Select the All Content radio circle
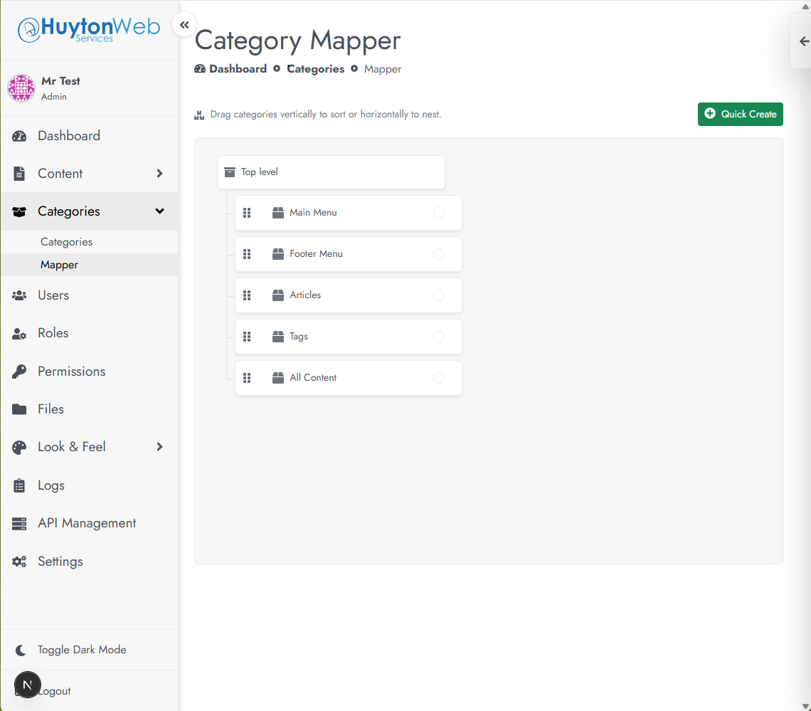 click(439, 378)
